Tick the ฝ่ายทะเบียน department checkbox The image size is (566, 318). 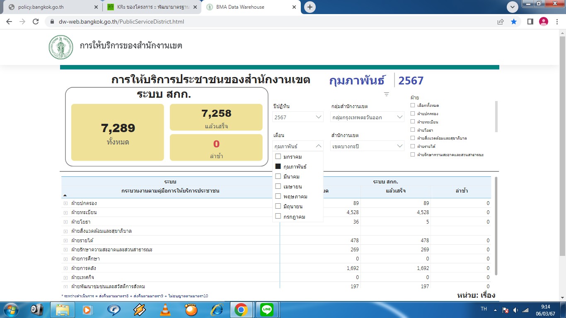[413, 122]
